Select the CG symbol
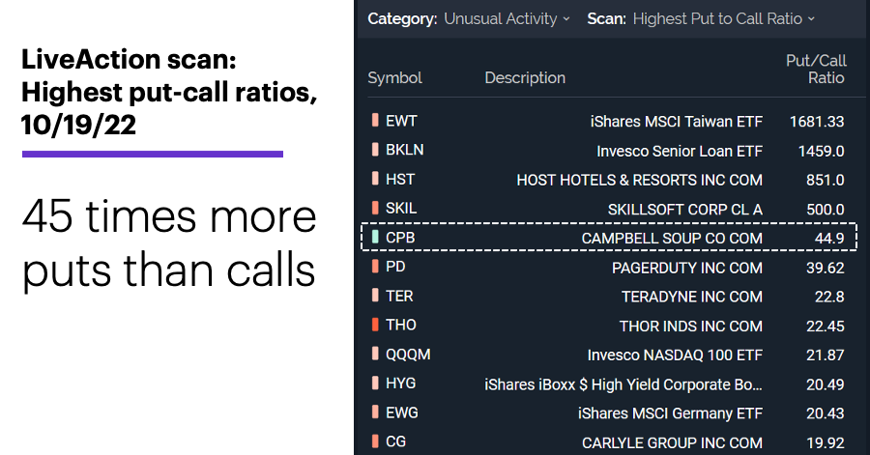 (x=395, y=441)
